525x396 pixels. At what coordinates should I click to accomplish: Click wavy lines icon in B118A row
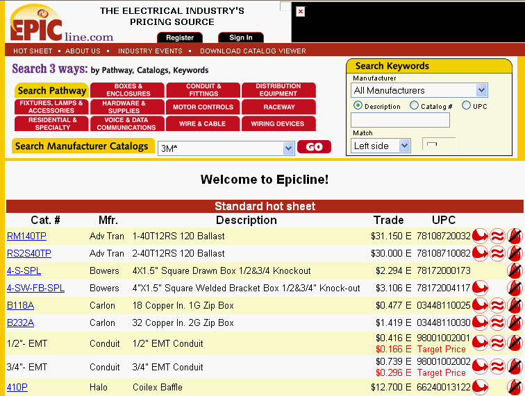(497, 305)
